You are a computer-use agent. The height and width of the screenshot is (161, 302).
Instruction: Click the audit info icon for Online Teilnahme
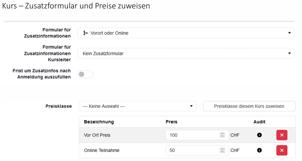259,150
